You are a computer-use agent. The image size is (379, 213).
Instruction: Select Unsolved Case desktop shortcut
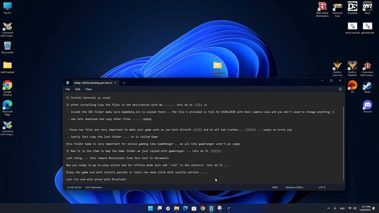coord(337,9)
